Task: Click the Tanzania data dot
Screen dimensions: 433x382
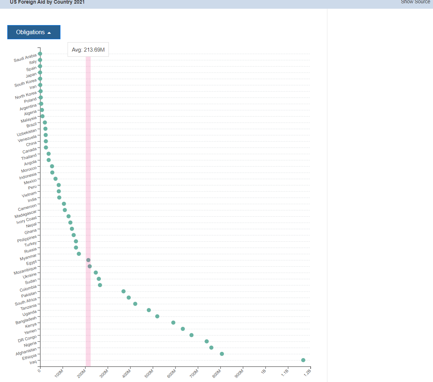Action: 135,304
